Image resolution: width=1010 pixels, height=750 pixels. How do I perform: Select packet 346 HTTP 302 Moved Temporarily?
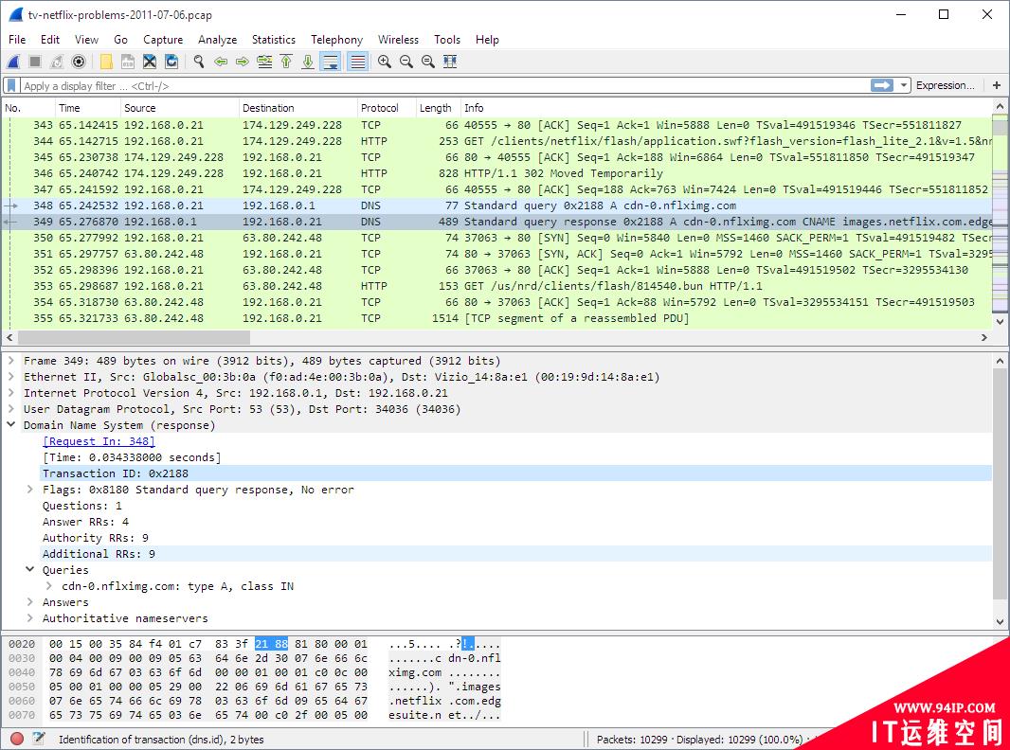point(496,173)
